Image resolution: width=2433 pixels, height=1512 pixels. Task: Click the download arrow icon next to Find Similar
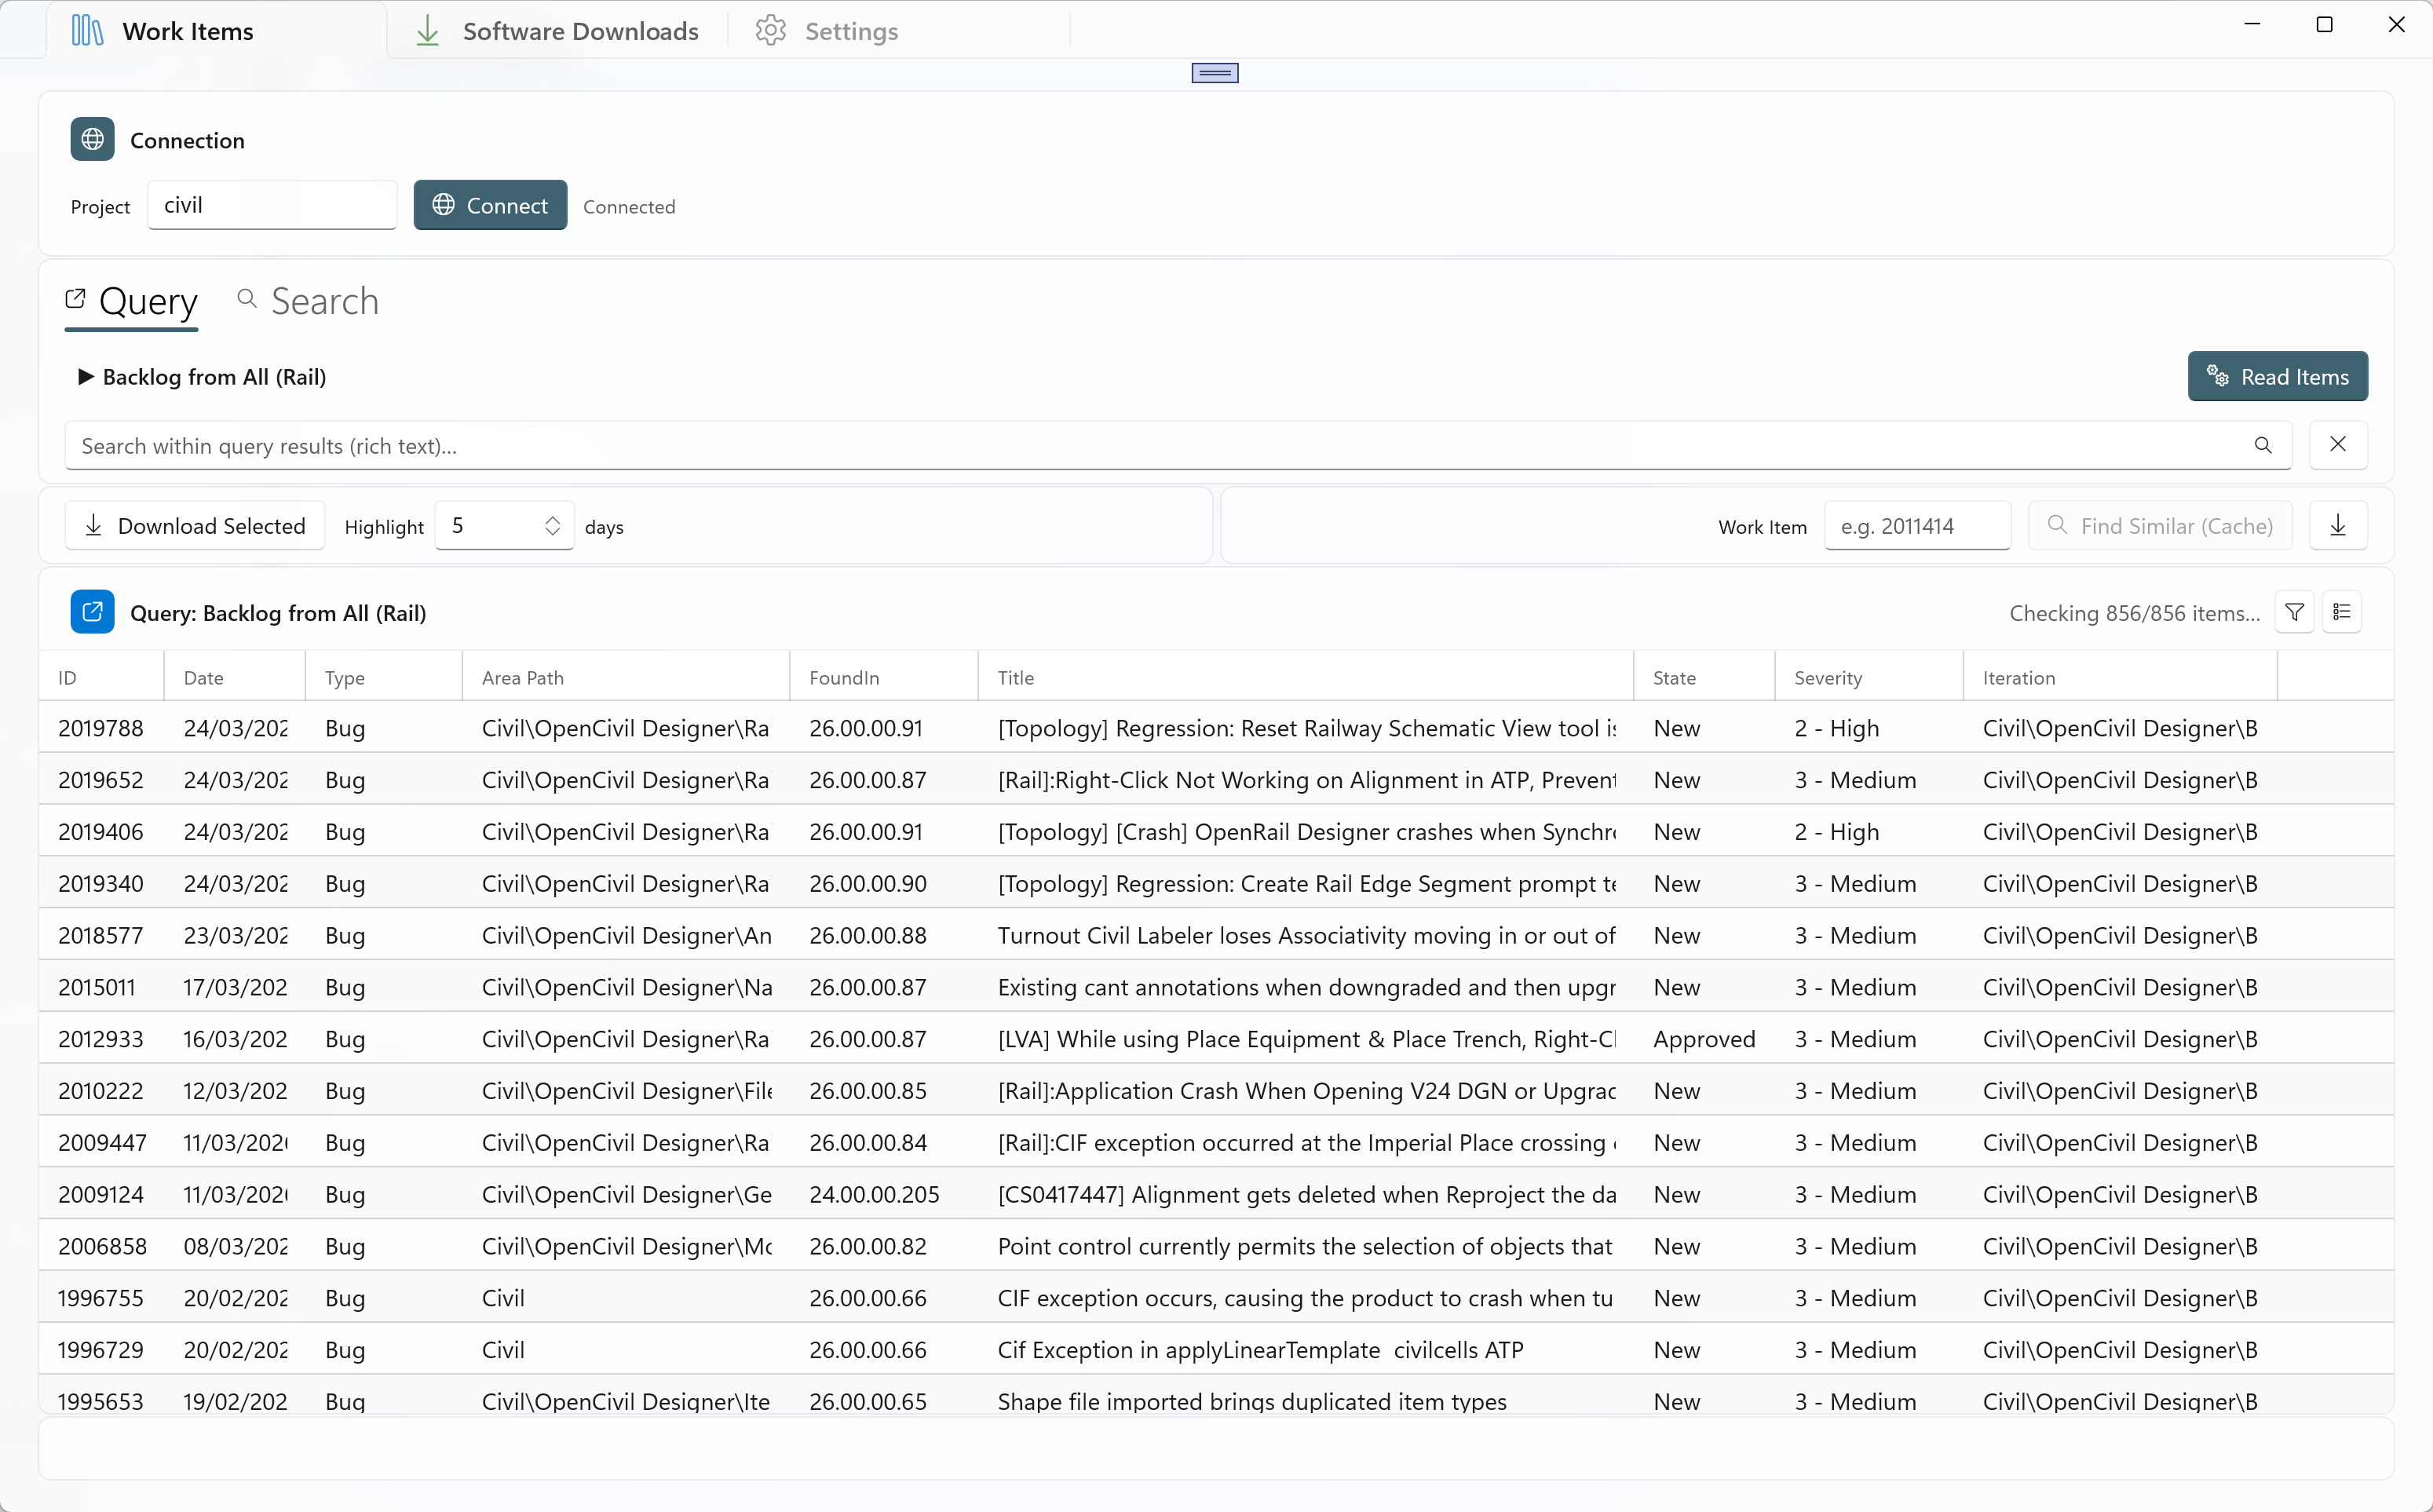pyautogui.click(x=2337, y=526)
